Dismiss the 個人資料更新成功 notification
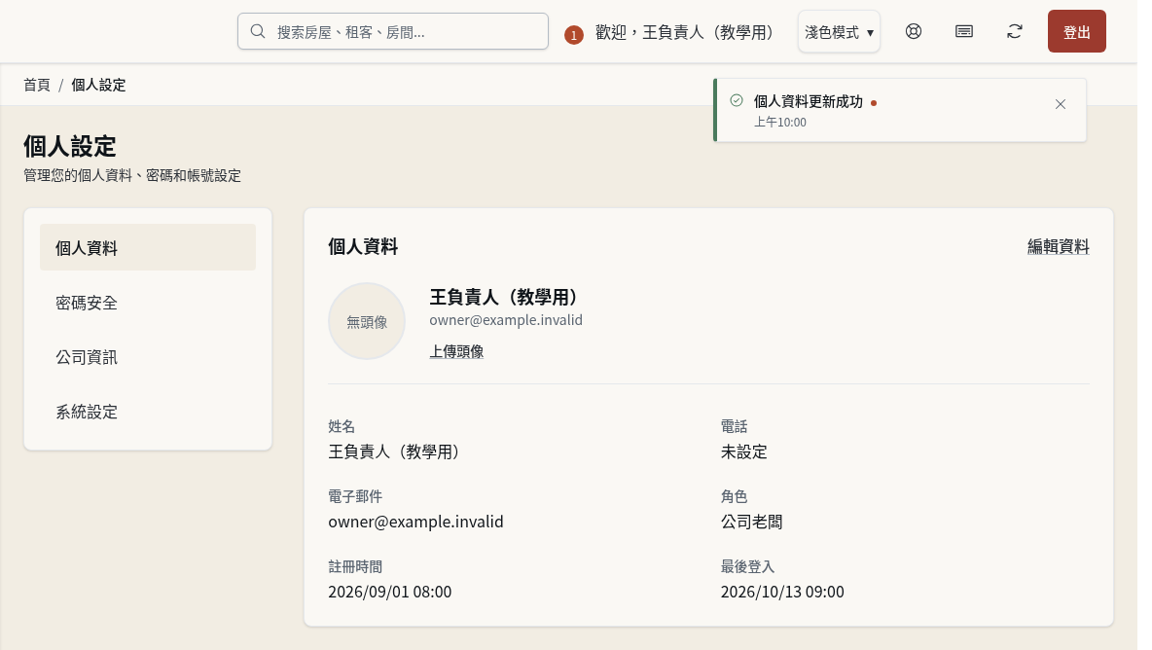The width and height of the screenshot is (1152, 650). [1061, 104]
